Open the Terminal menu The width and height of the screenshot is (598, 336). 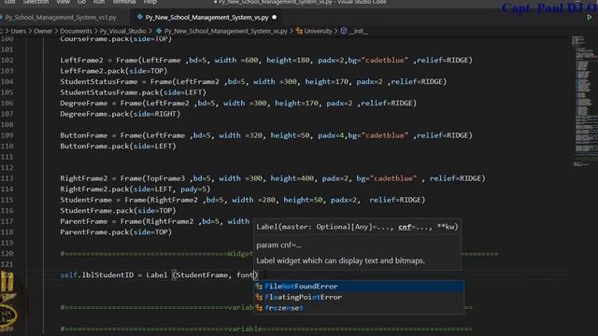(124, 2)
